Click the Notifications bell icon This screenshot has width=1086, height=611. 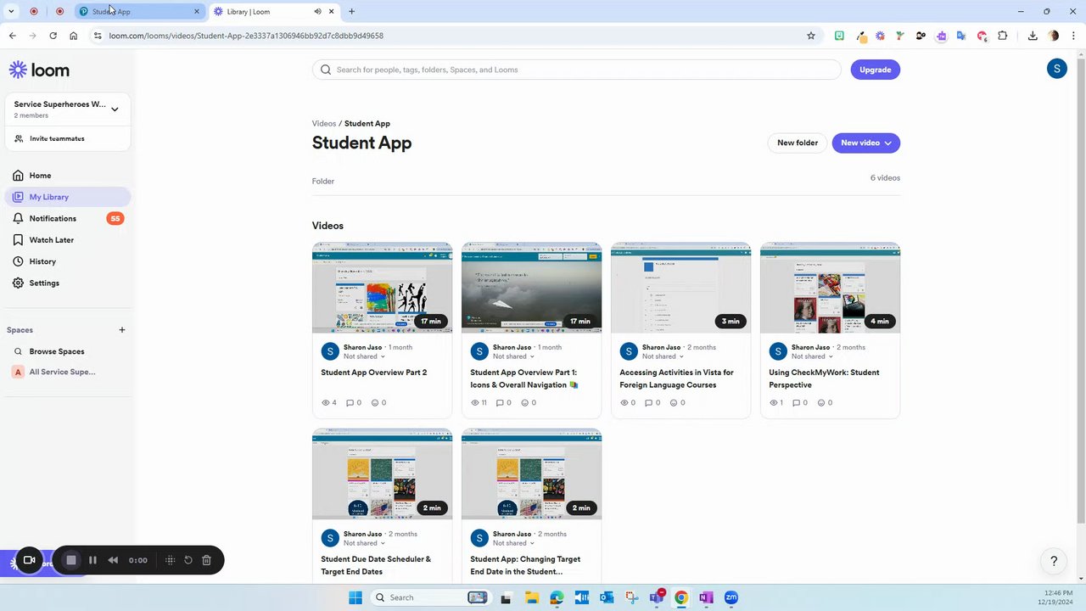18,218
